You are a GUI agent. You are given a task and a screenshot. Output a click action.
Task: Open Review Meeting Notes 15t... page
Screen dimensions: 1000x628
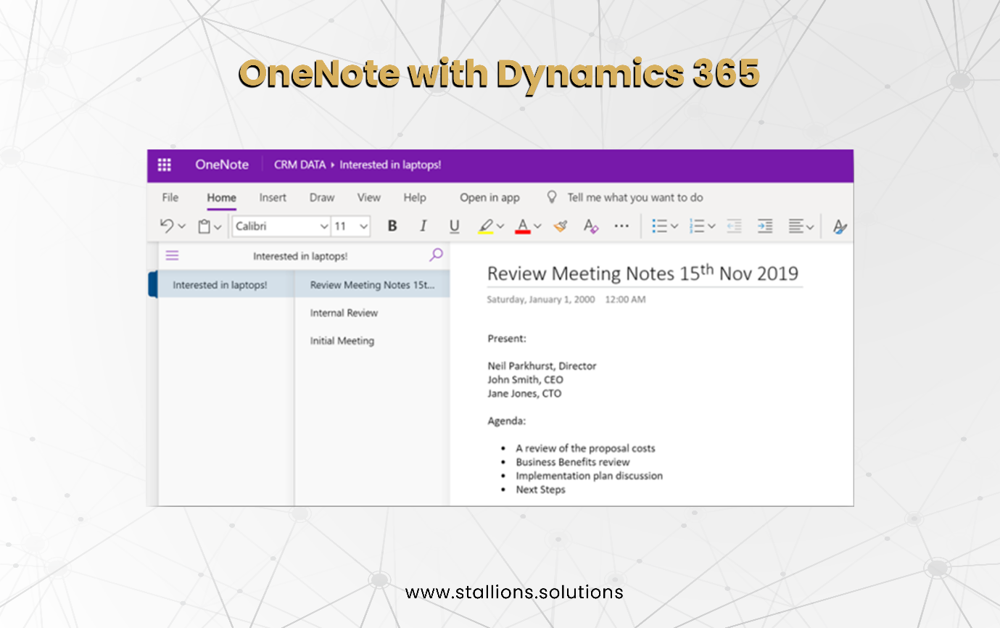[x=373, y=285]
